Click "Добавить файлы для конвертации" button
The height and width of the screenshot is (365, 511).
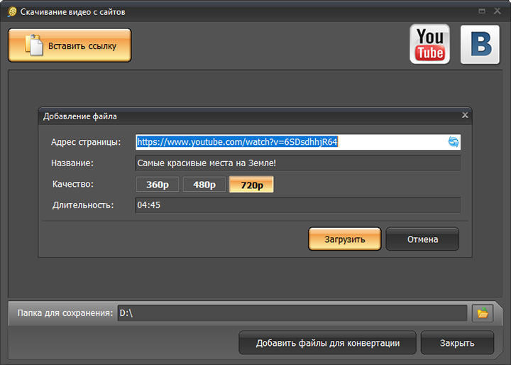point(327,343)
